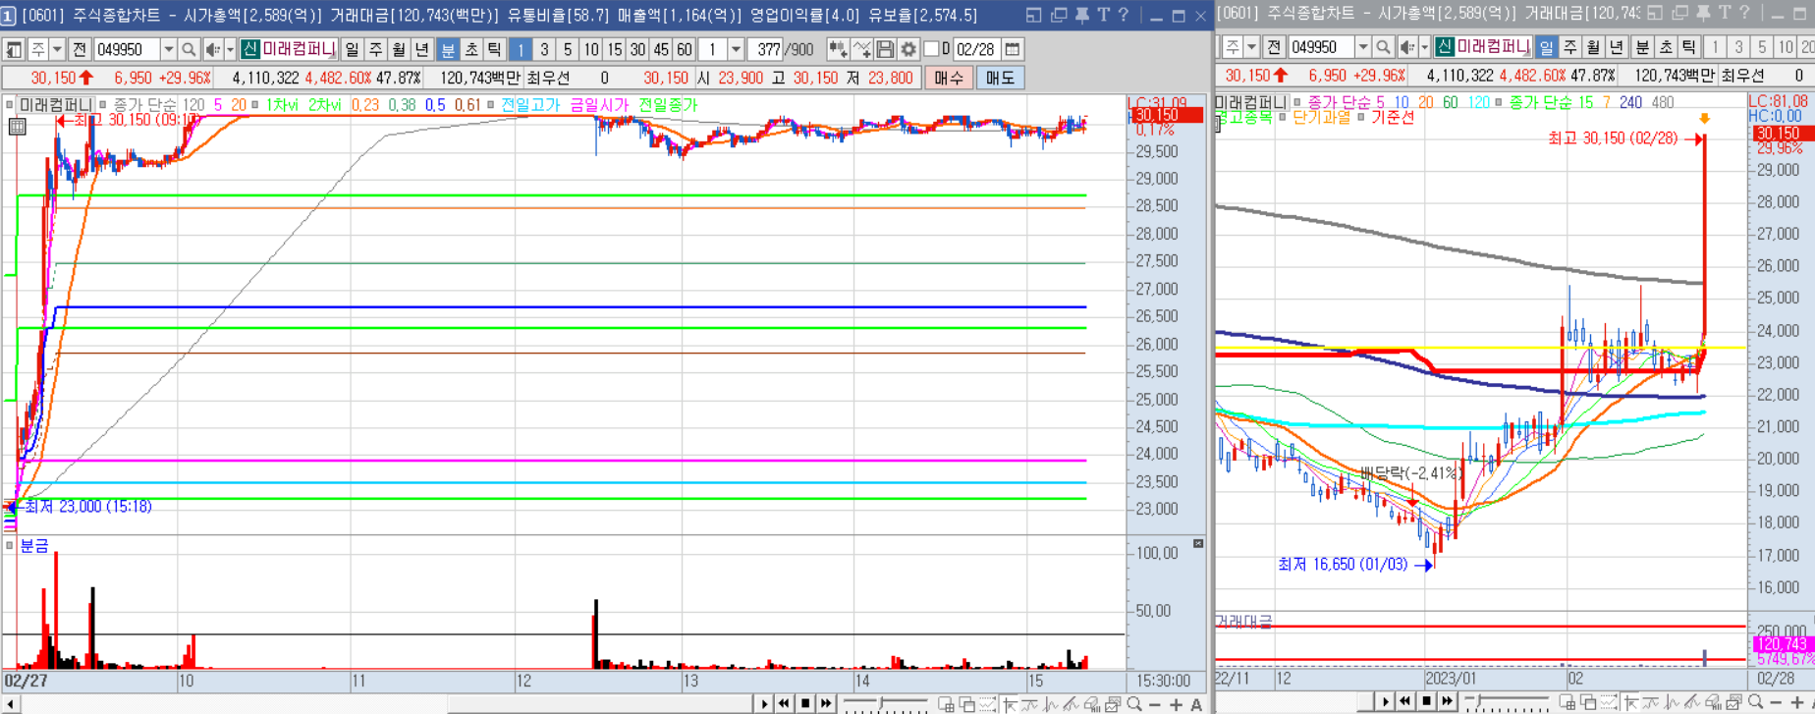The height and width of the screenshot is (714, 1815).
Task: Click the 매수 buy button
Action: 949,78
